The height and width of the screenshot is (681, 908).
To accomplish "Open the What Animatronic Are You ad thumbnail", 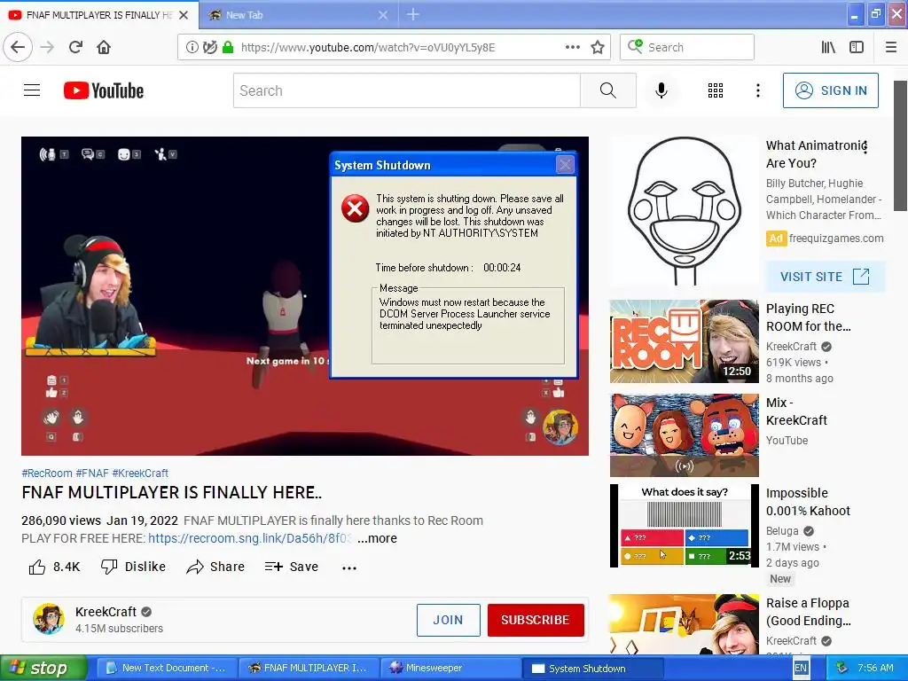I will click(684, 211).
